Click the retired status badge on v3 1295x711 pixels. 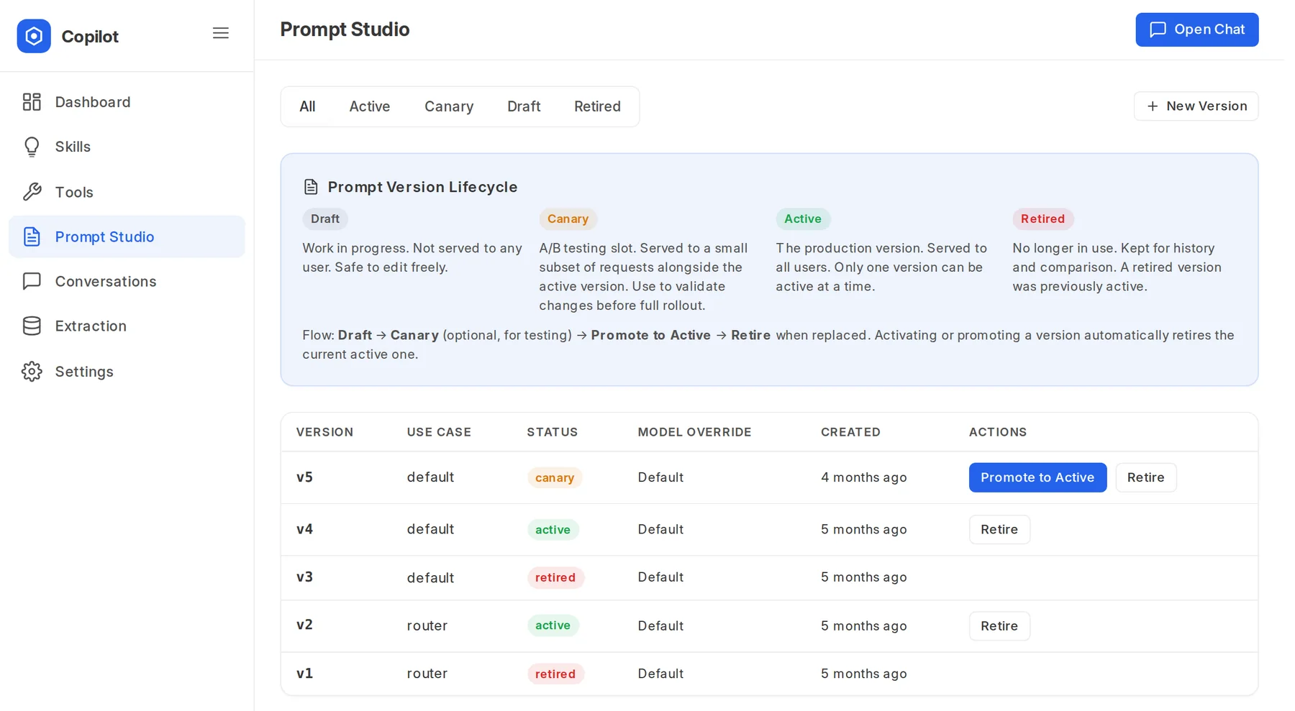(x=555, y=578)
